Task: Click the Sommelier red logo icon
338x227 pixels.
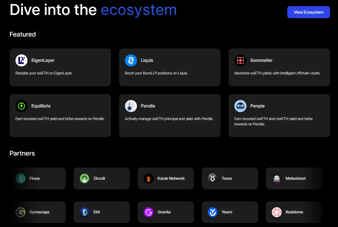Action: click(240, 60)
